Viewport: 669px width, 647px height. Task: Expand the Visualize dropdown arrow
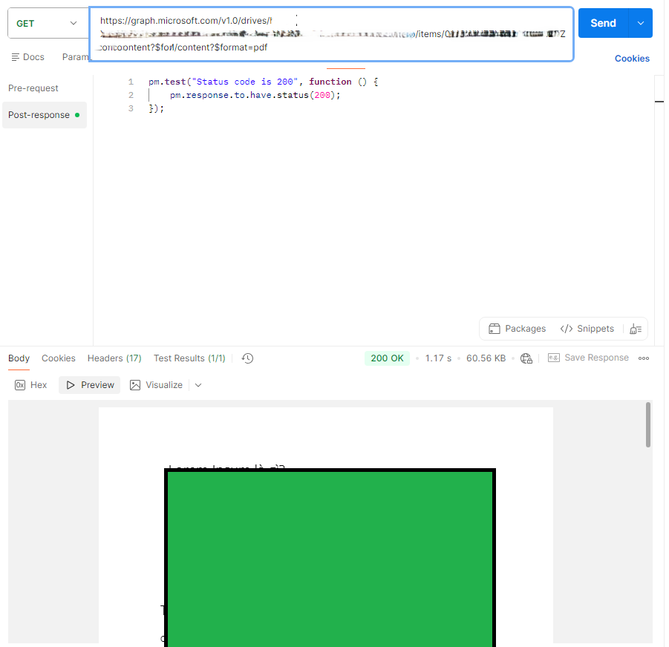click(198, 385)
